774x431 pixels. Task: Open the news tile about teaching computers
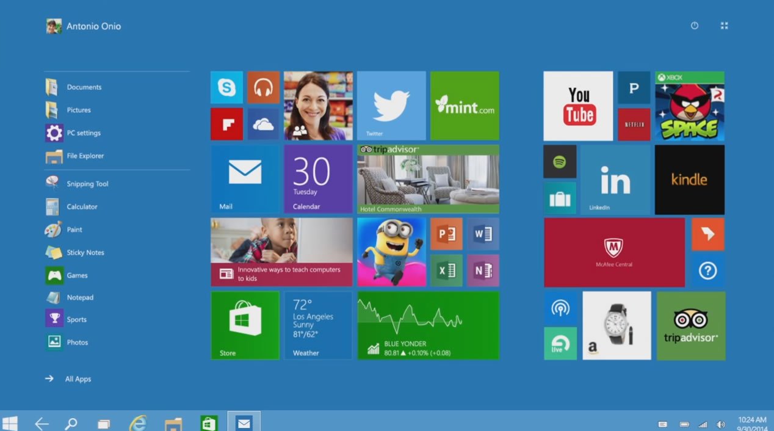pyautogui.click(x=281, y=252)
